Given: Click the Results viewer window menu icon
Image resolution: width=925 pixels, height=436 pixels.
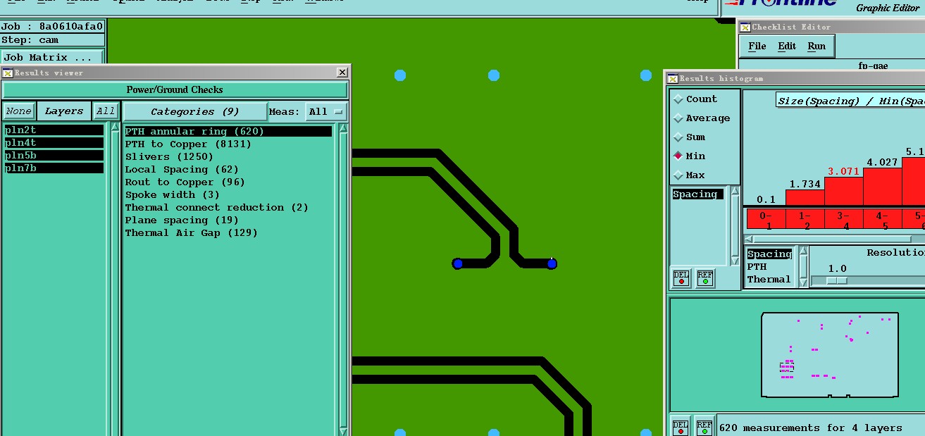Looking at the screenshot, I should pyautogui.click(x=8, y=73).
